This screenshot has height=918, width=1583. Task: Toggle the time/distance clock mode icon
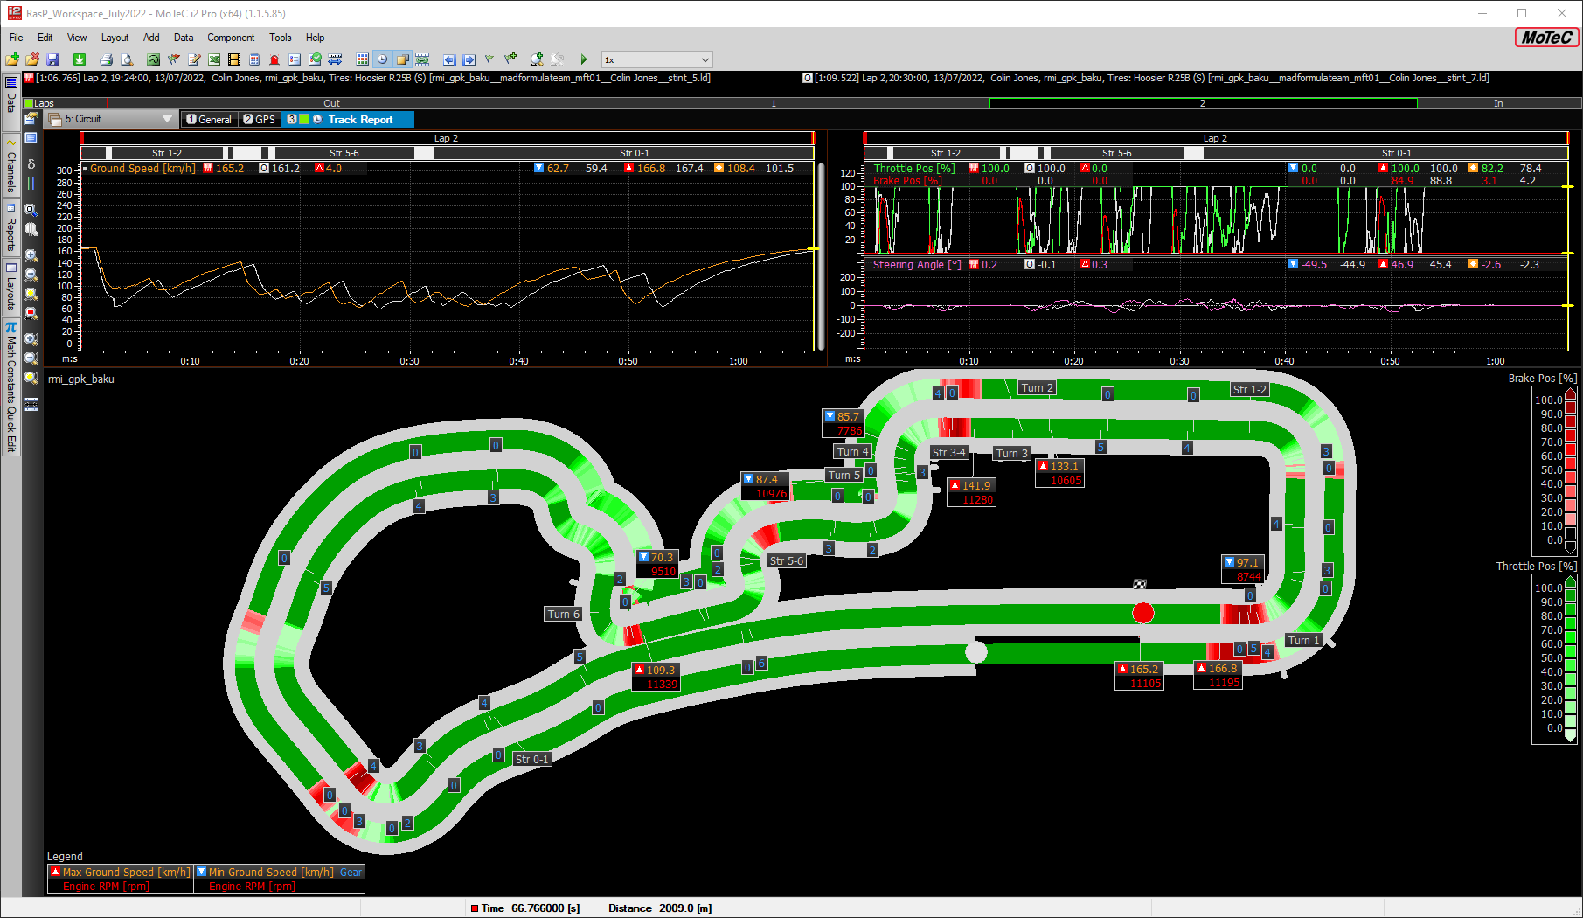[x=382, y=59]
